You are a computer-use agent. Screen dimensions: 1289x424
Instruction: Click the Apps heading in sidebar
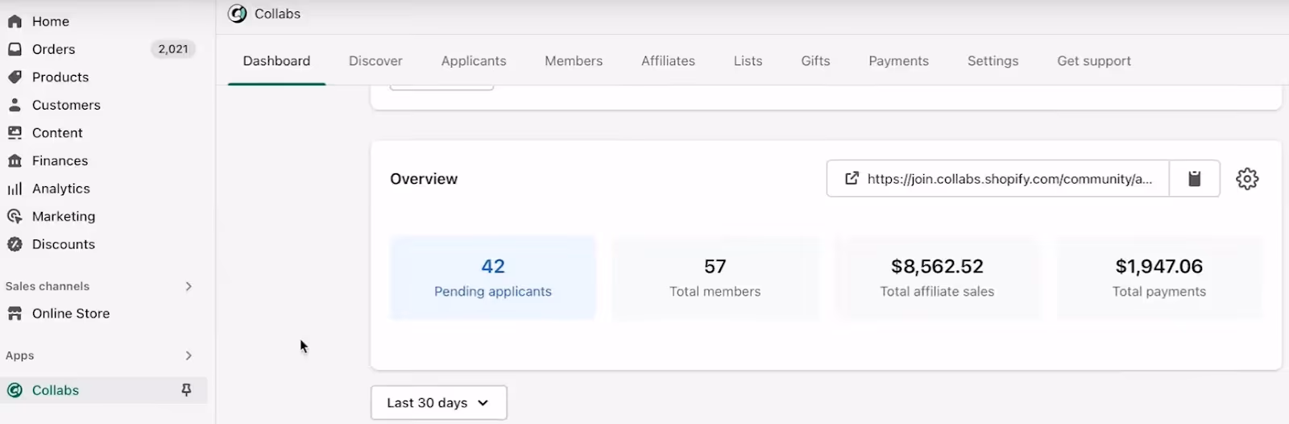tap(20, 355)
